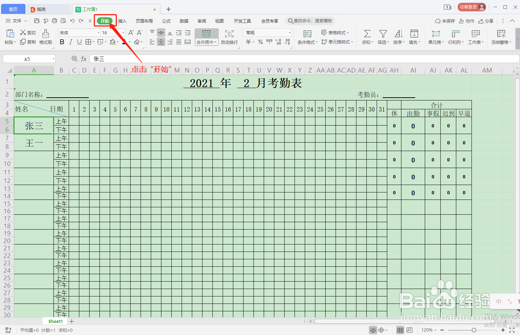The image size is (520, 335).
Task: Click the Copy (复制) button
Action: 28,42
